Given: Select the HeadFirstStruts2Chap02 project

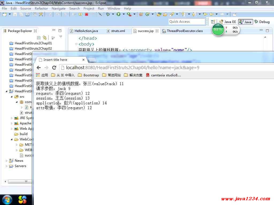Looking at the screenshot, I should tap(31, 49).
